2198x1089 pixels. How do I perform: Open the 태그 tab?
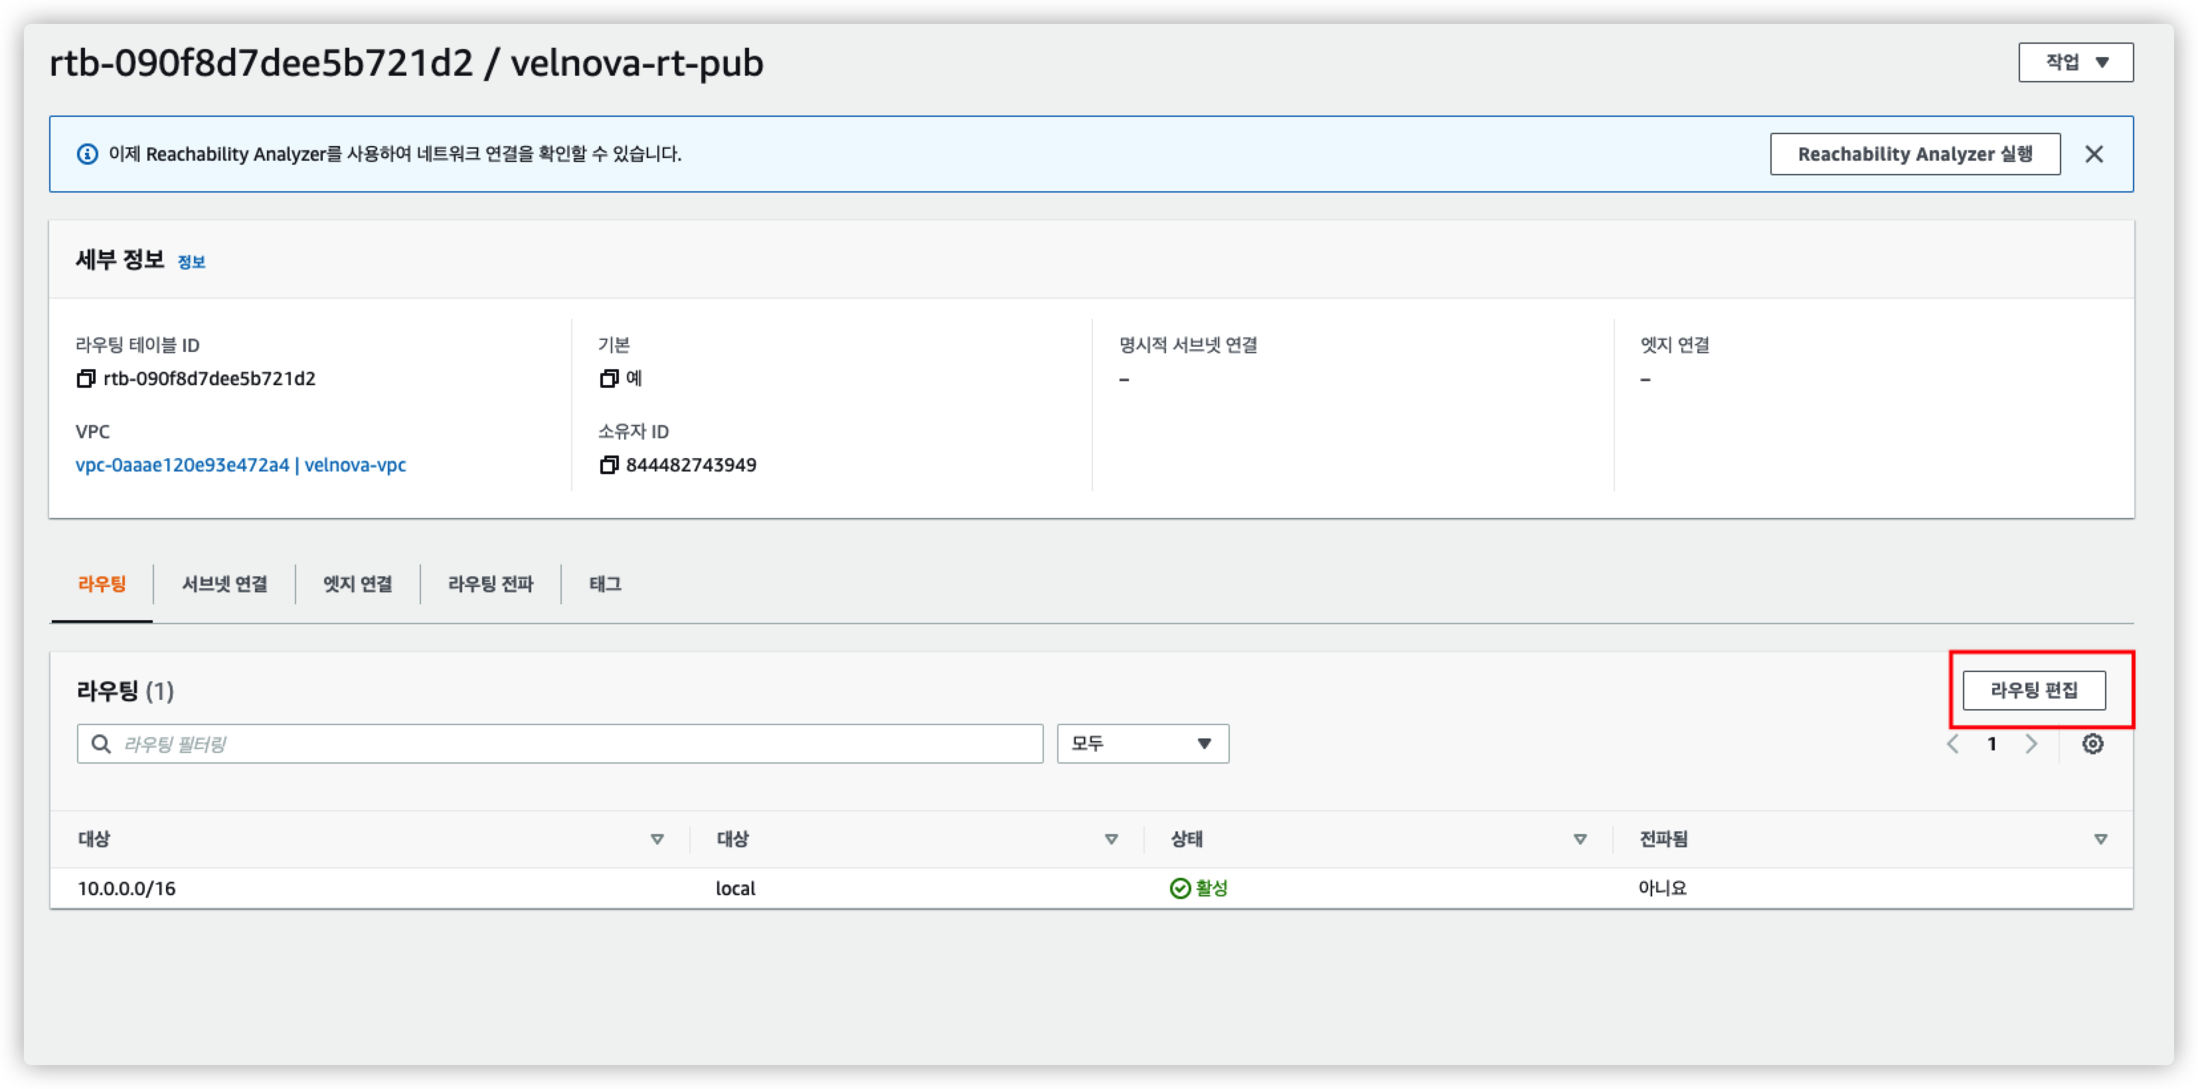[605, 584]
